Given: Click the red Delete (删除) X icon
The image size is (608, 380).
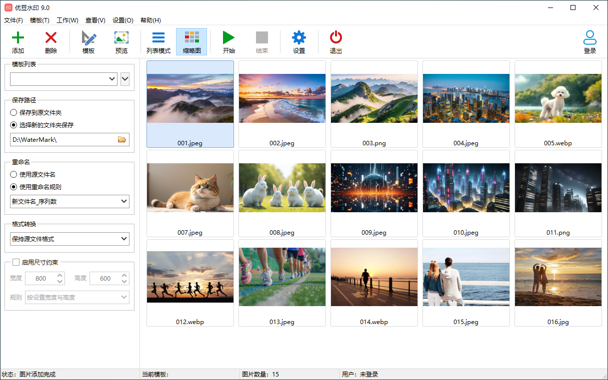Looking at the screenshot, I should [x=51, y=38].
